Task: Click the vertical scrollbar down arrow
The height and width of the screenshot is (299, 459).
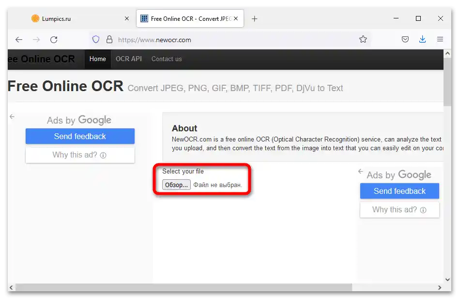Action: tap(447, 280)
